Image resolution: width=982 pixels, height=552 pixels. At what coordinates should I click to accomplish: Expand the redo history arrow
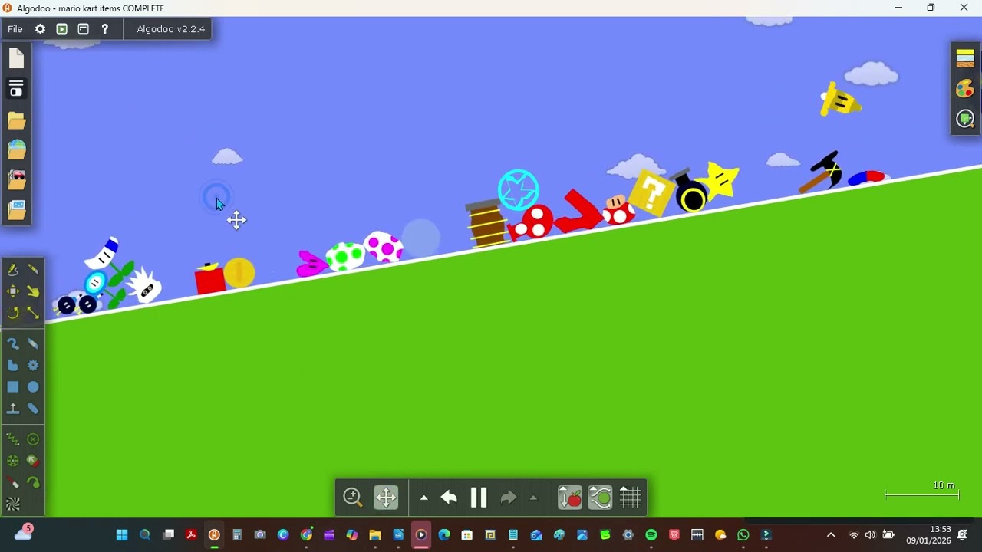coord(534,498)
